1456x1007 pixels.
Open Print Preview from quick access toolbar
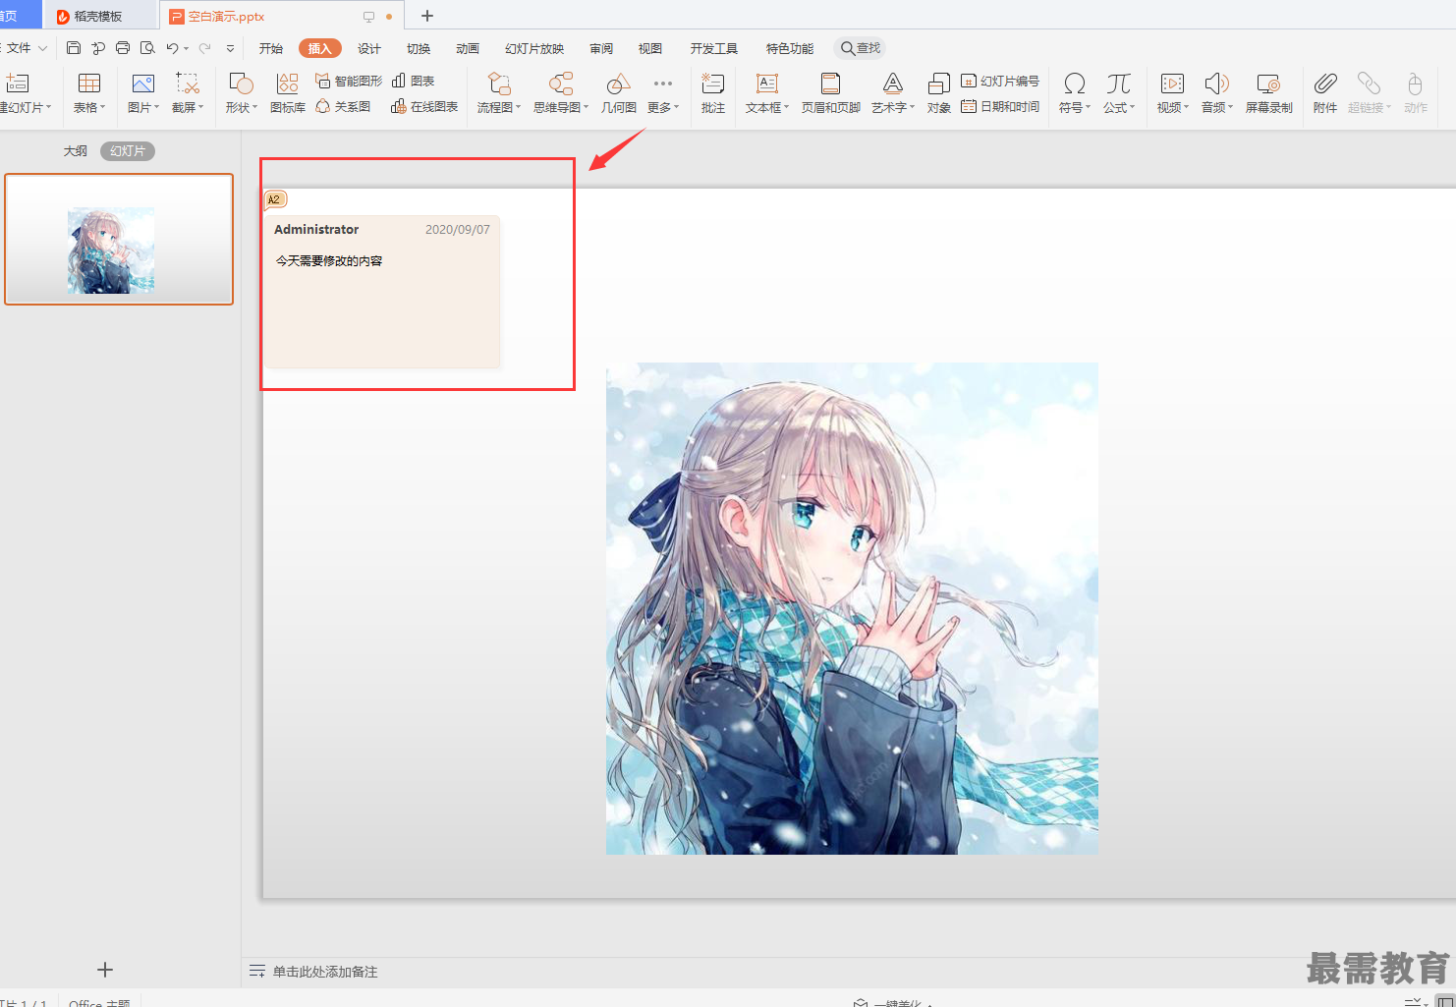point(147,48)
